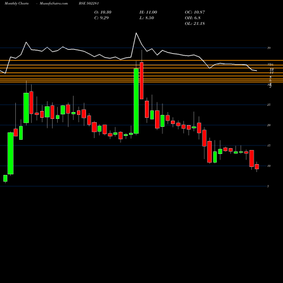Image resolution: width=283 pixels, height=283 pixels.
Task: Click the 'Monthly Charts' title text
Action: (x=16, y=3)
